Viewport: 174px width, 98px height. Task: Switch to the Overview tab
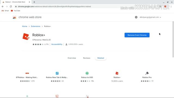pos(72,58)
